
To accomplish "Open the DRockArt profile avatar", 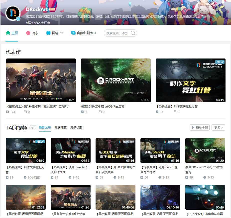I will click(x=13, y=13).
